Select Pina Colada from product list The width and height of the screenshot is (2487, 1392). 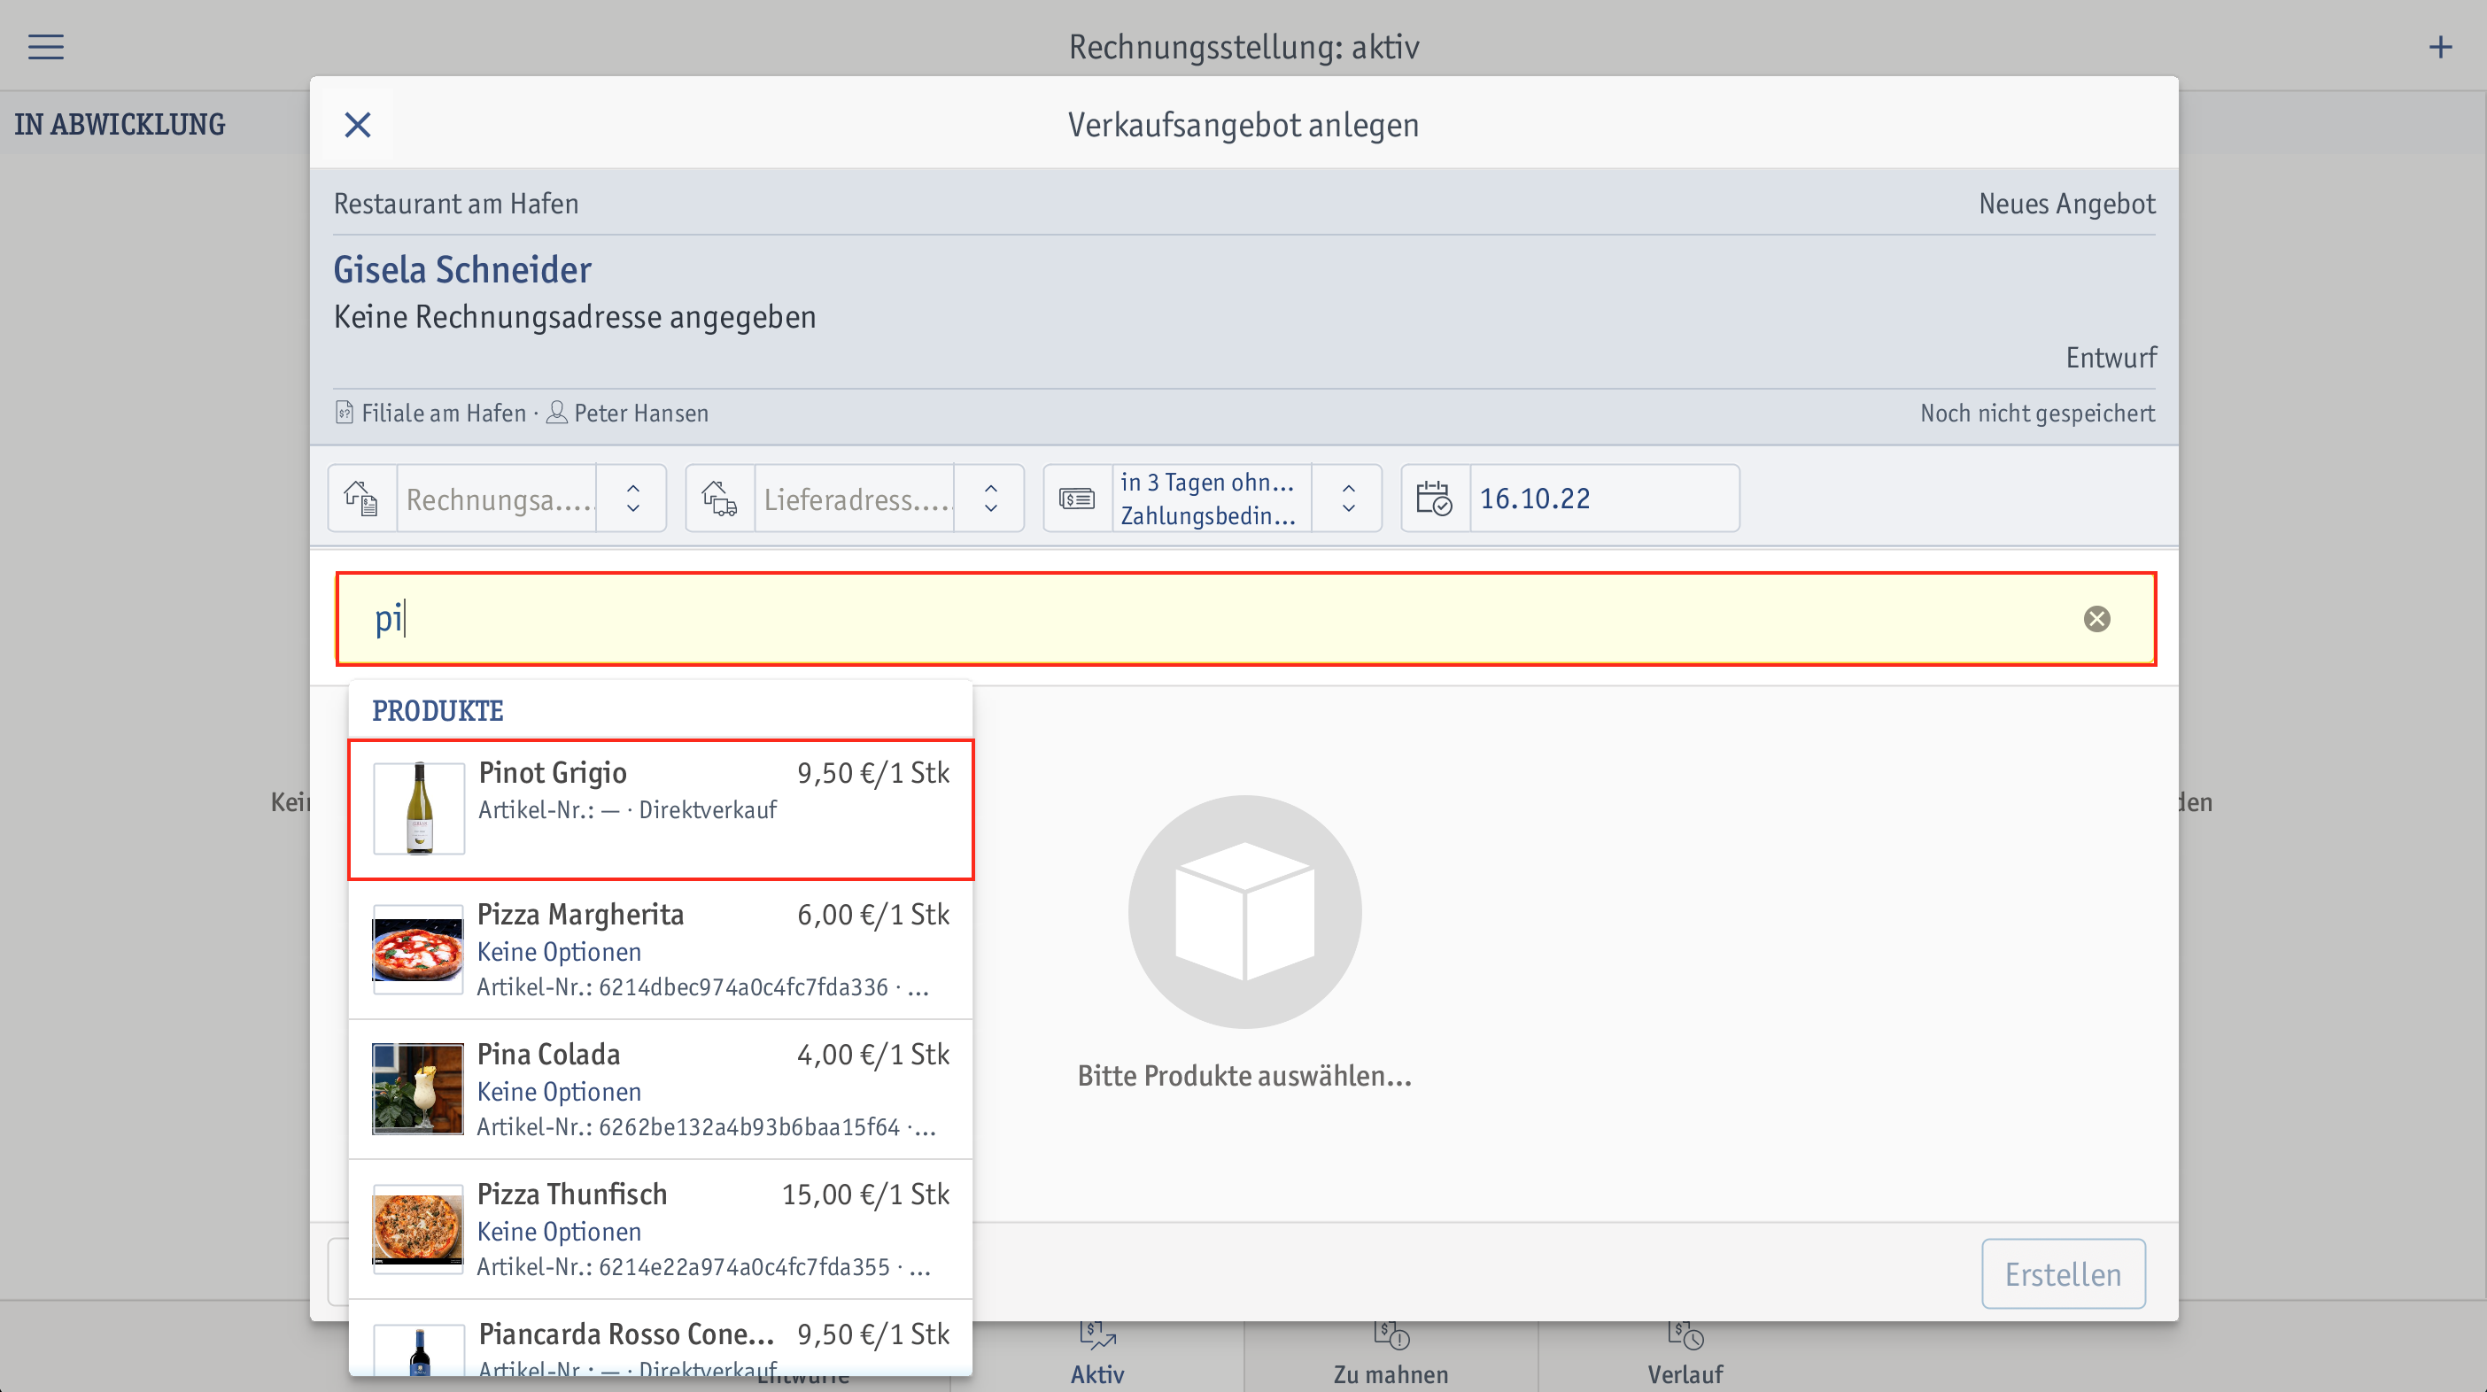click(661, 1090)
